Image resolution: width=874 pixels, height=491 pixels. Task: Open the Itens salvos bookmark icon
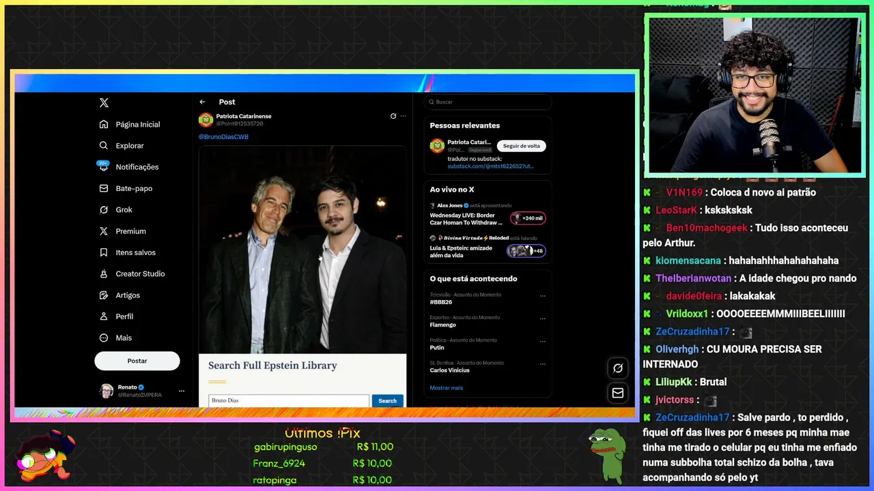click(104, 252)
